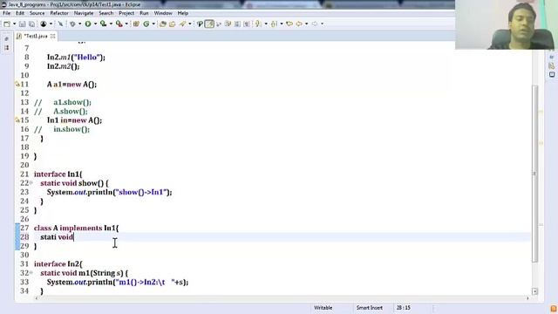Open the Refactor menu

point(59,13)
